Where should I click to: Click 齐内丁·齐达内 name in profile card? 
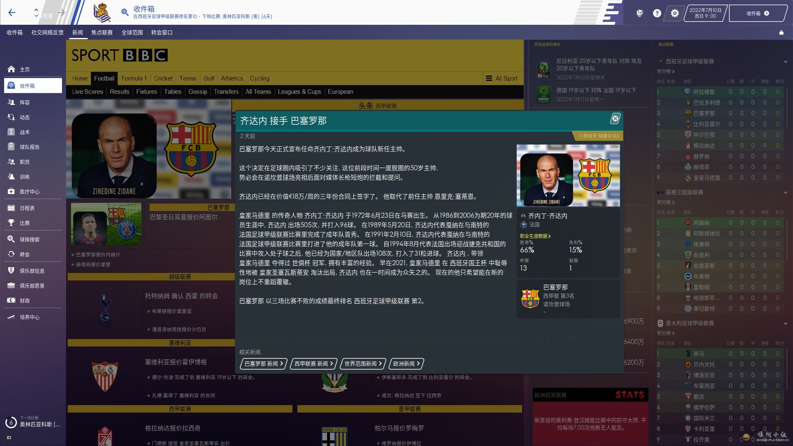click(x=548, y=216)
